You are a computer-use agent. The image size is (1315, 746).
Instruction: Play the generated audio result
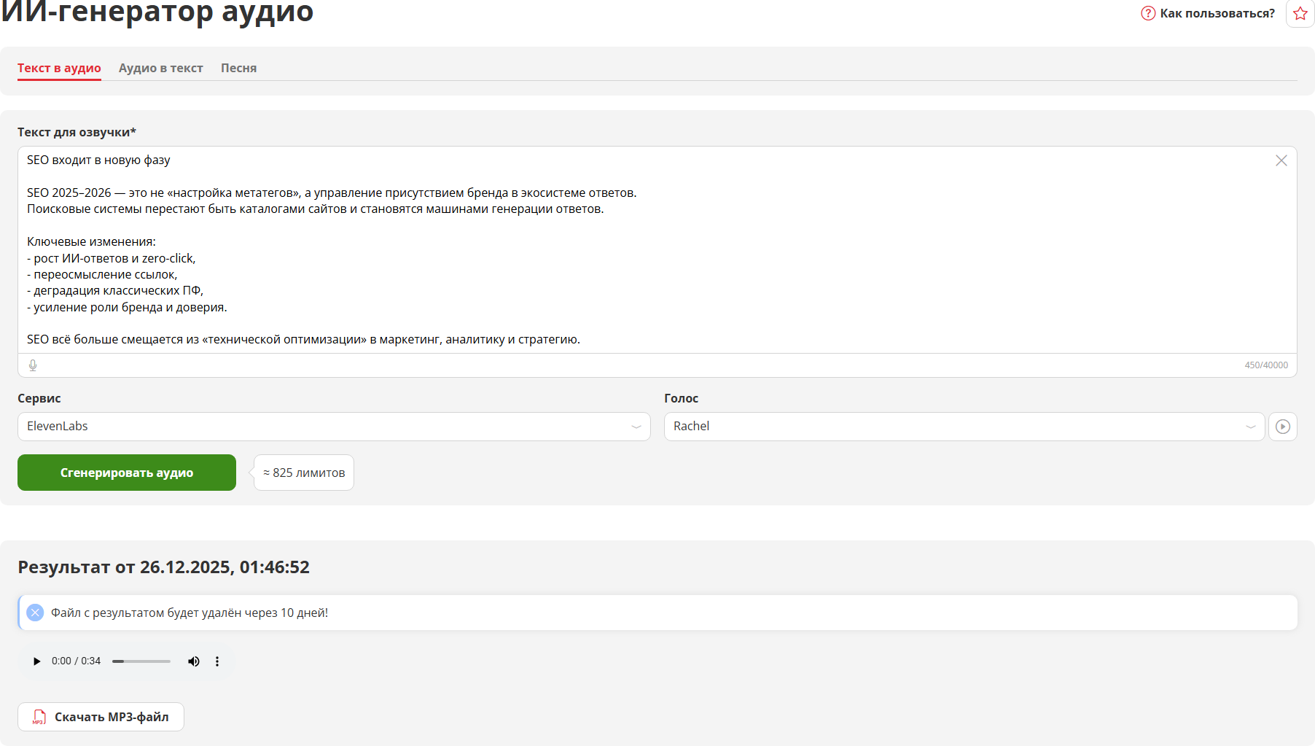click(x=36, y=661)
